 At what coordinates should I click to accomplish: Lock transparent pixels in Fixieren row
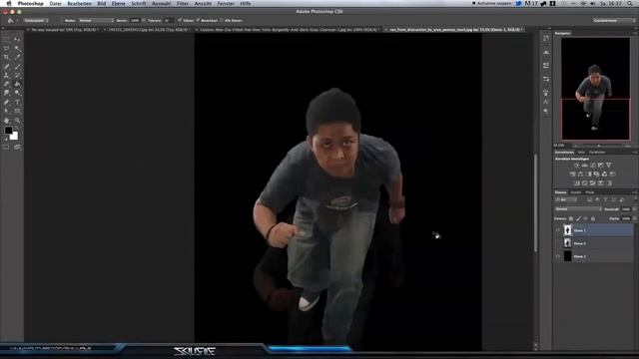pos(571,219)
